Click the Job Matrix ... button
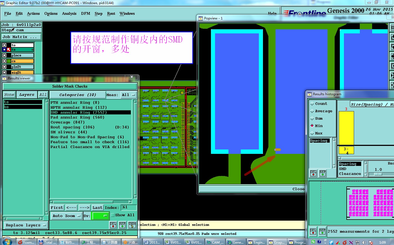This screenshot has height=245, width=394. pyautogui.click(x=21, y=37)
